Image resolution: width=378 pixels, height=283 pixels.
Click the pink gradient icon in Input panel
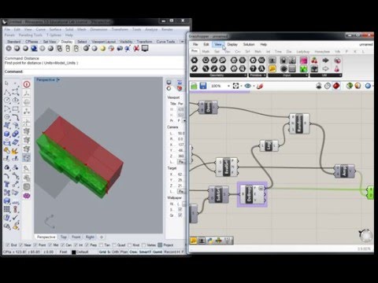point(303,61)
